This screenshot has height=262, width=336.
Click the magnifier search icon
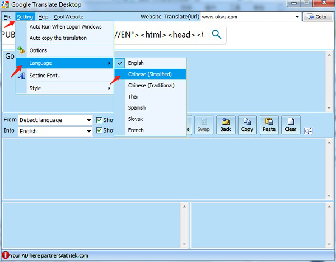216,35
